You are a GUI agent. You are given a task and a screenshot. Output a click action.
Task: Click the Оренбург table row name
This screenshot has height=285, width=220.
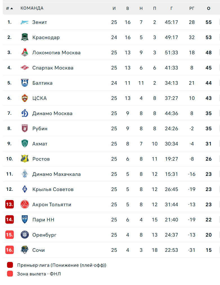tap(44, 235)
